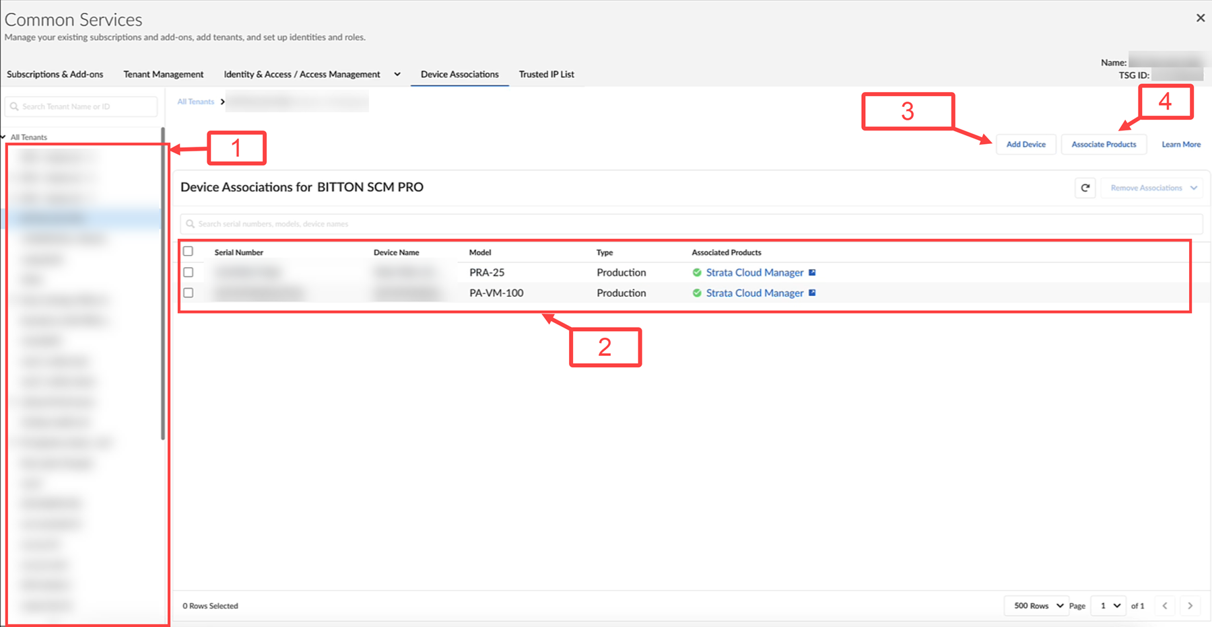Go to the next page arrow
Screen dimensions: 1212x627
coord(1190,605)
